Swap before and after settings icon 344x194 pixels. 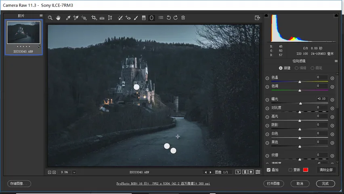[x=245, y=172]
